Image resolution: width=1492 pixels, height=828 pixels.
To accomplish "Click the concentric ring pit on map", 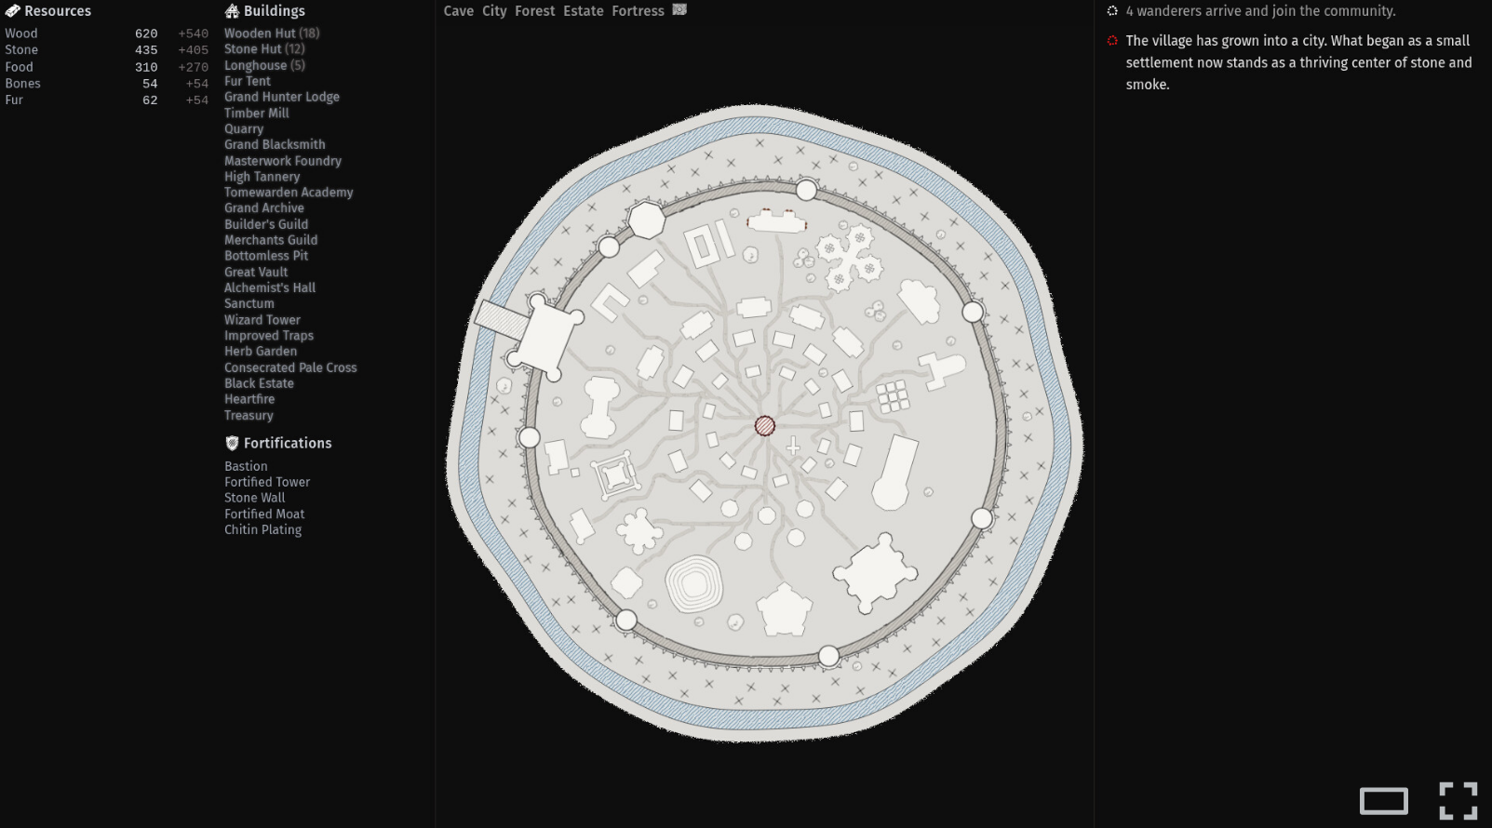I will (x=693, y=583).
